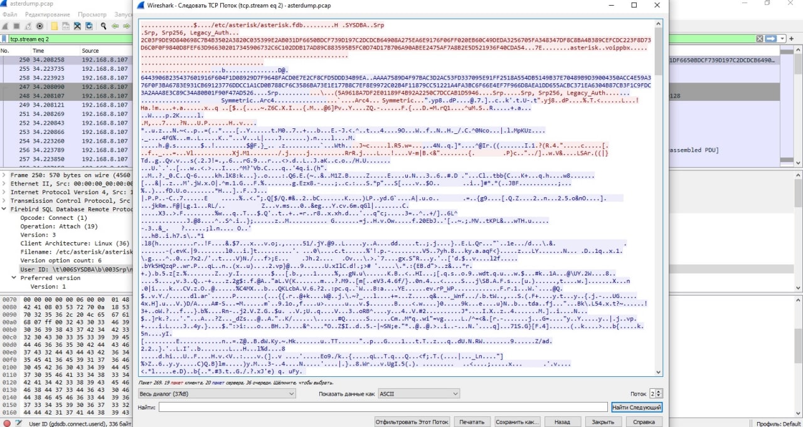Expand the Ethernet II tree node
Viewport: 803px width, 427px height.
5,184
